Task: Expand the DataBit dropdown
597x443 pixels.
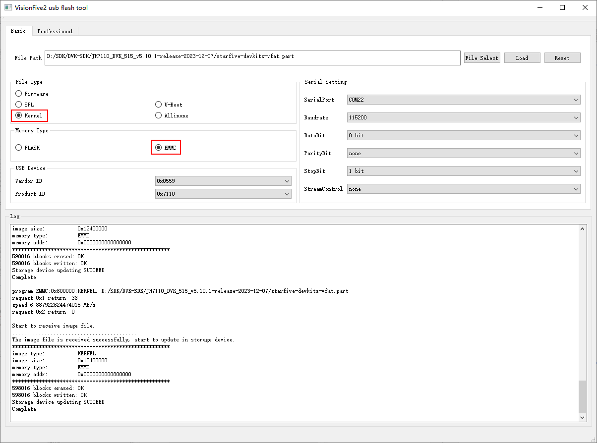Action: click(464, 135)
